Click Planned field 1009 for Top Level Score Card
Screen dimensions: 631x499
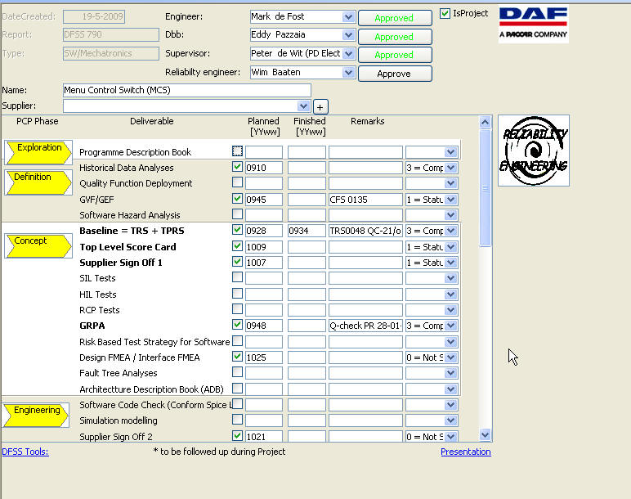[264, 247]
